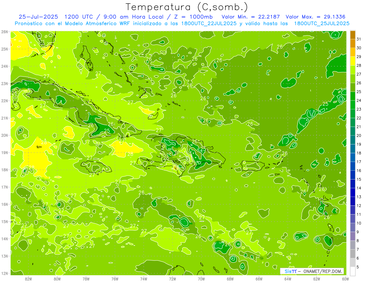Pick gray legend swatch between 6 and 7

[353, 254]
